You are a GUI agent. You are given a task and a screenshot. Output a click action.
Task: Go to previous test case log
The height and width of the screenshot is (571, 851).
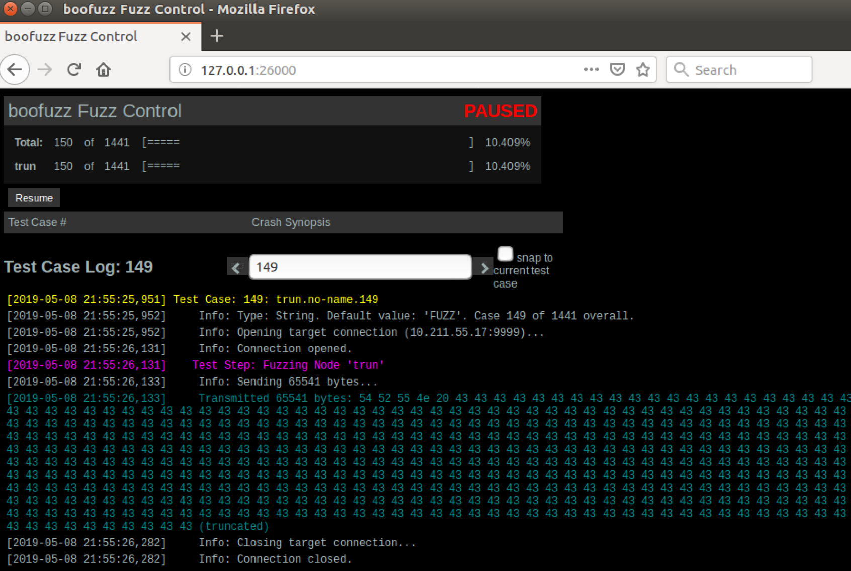(236, 267)
